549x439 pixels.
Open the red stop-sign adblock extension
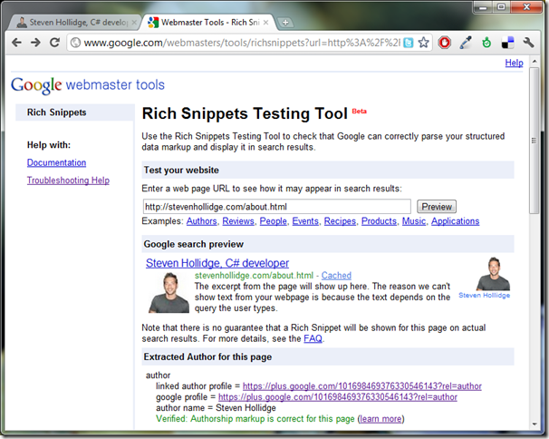click(x=445, y=43)
